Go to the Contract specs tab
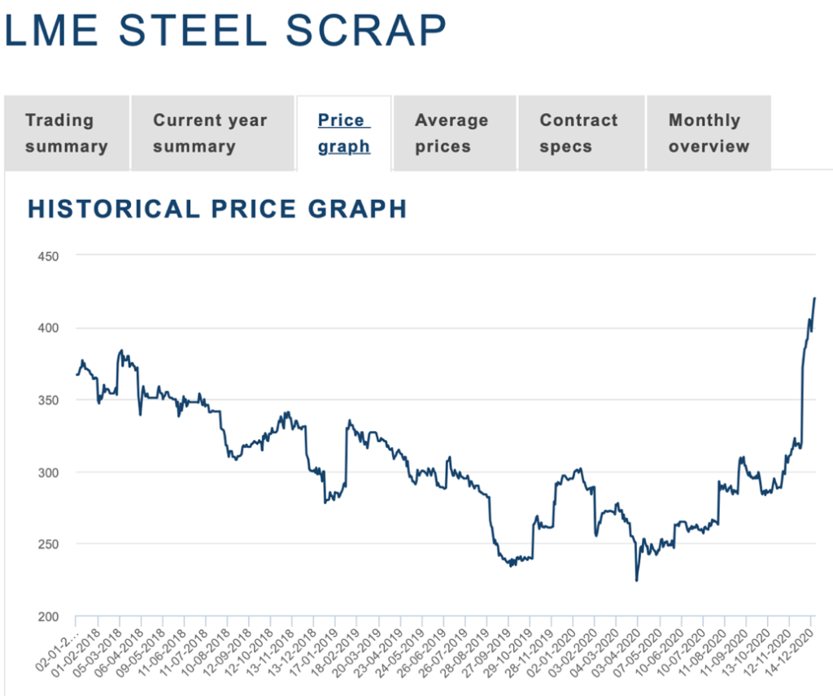Image resolution: width=833 pixels, height=696 pixels. point(579,133)
